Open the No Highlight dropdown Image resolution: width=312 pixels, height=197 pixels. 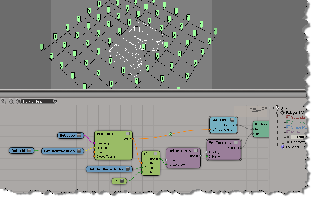coord(55,101)
